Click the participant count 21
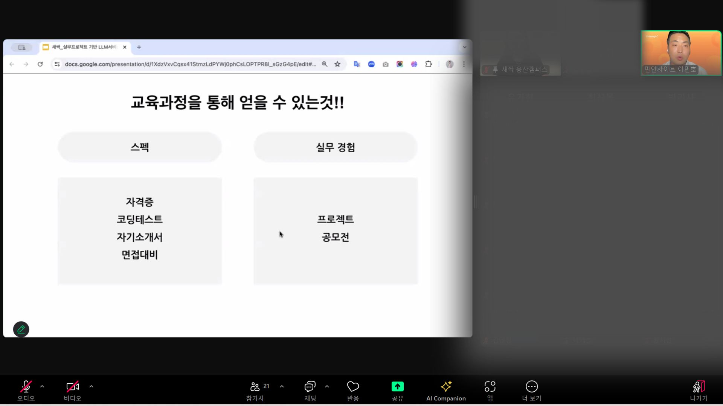 pyautogui.click(x=266, y=386)
